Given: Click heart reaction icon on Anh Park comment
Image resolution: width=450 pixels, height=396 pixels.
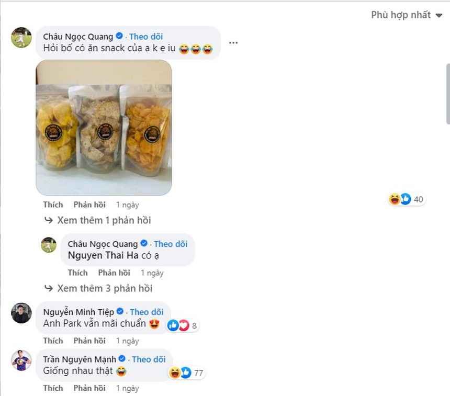Looking at the screenshot, I should pyautogui.click(x=184, y=325).
